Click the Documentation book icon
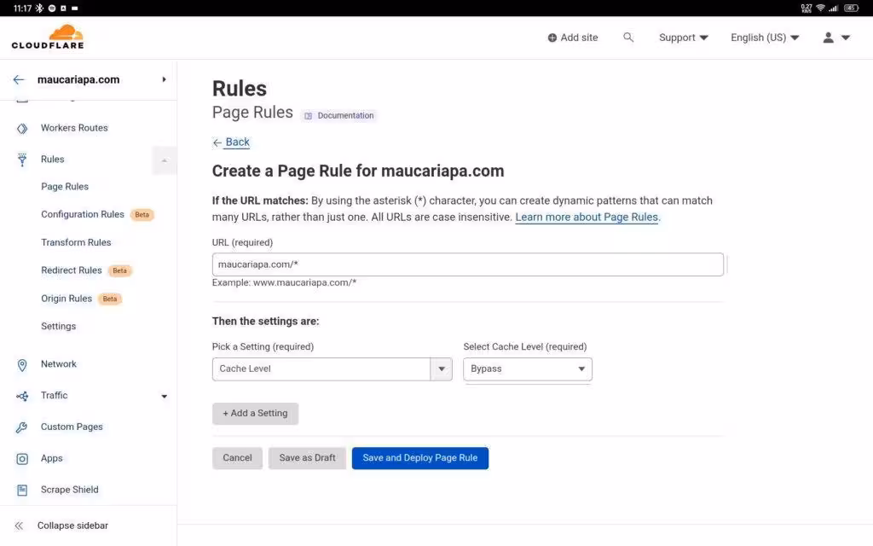The height and width of the screenshot is (546, 873). click(x=308, y=116)
